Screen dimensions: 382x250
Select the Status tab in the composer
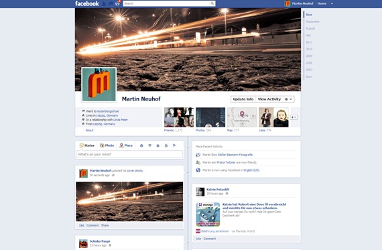pyautogui.click(x=87, y=145)
